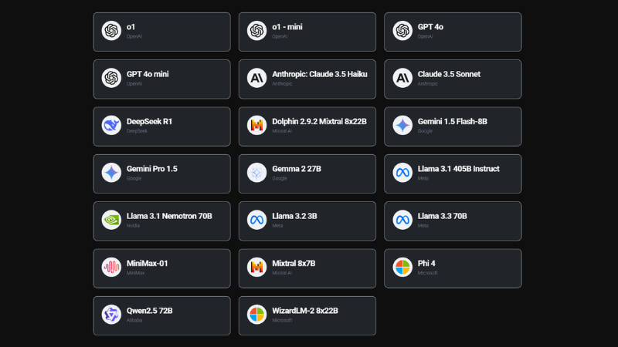
Task: Click the Meta logo beside Llama 3.1 405B
Action: click(402, 172)
